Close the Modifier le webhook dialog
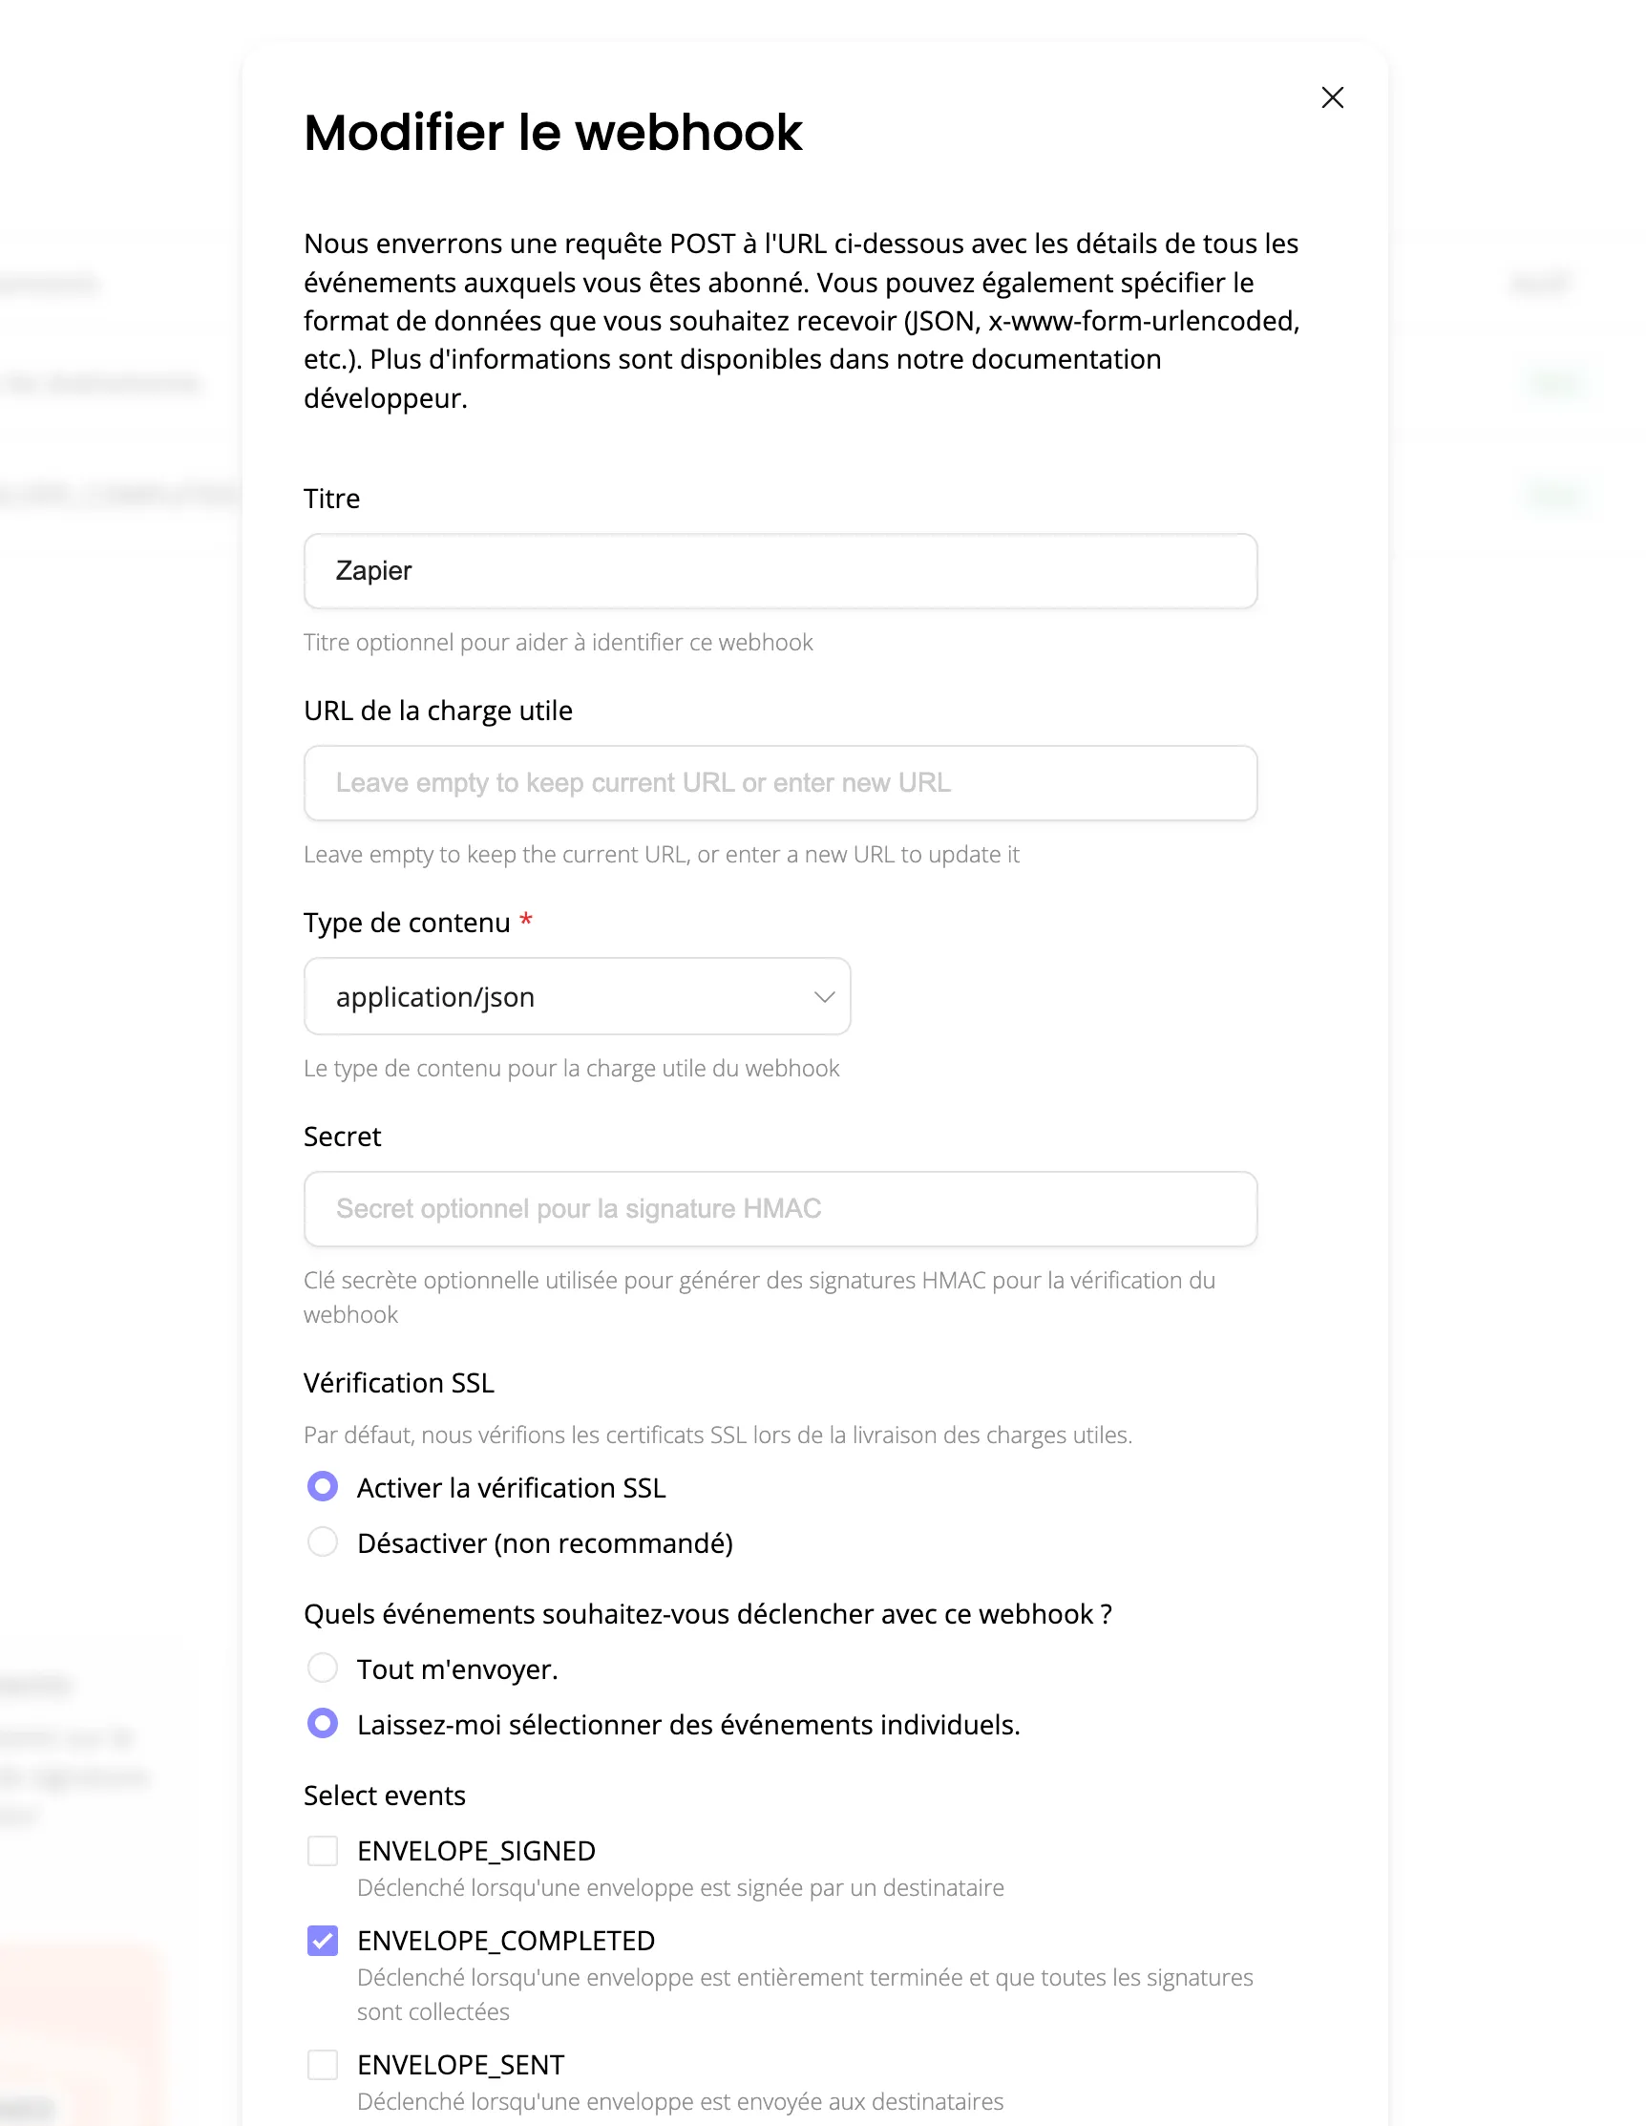Screen dimensions: 1646x2126 tap(1333, 97)
